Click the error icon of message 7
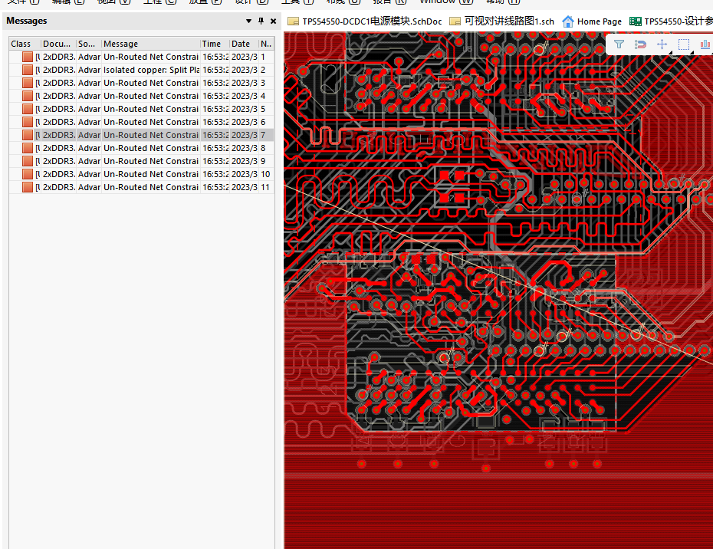 tap(28, 135)
